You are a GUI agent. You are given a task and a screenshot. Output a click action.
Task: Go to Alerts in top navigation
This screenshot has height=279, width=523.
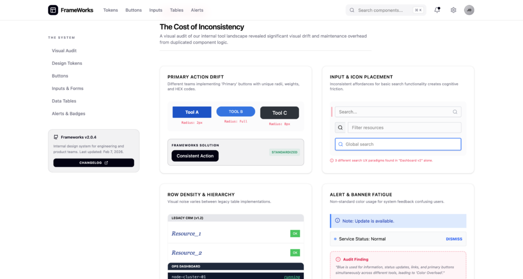(x=197, y=10)
